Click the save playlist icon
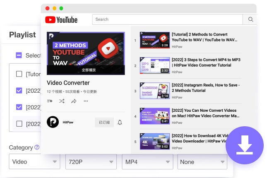Screen dimensions: 267x178 50,101
